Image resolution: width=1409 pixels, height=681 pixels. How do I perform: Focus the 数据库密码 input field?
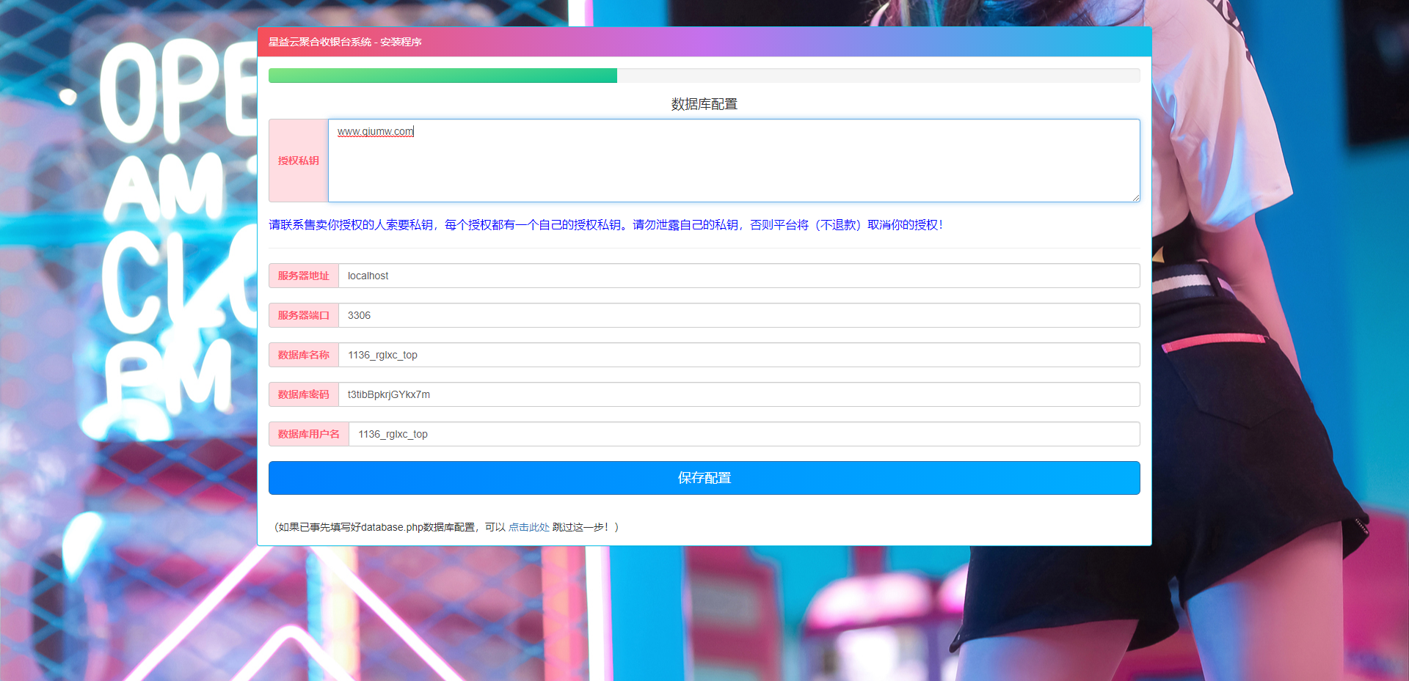pyautogui.click(x=738, y=394)
